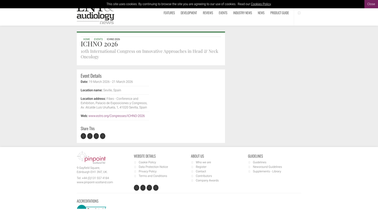The width and height of the screenshot is (378, 213).
Task: Click the date '19 March 2026 - 21 March 2026'
Action: (x=111, y=82)
